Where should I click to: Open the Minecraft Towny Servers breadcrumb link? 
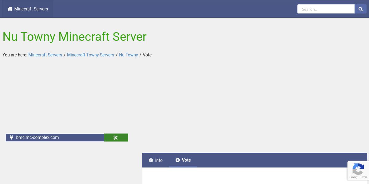90,55
